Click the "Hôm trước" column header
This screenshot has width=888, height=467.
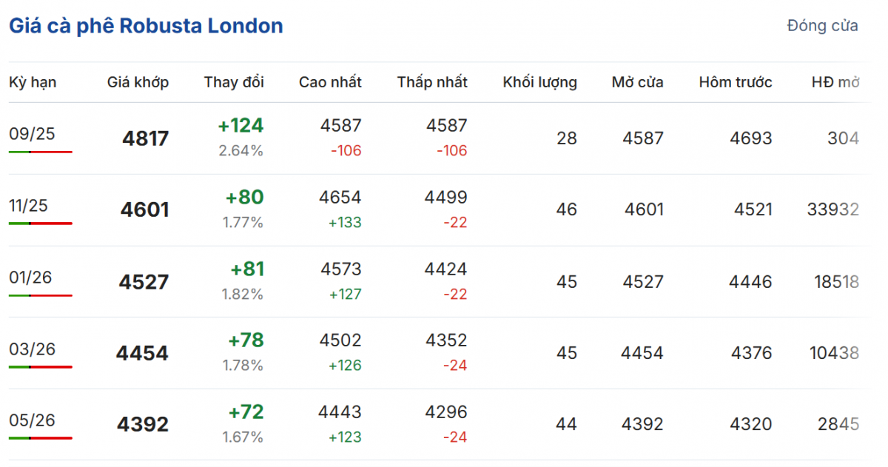[x=736, y=82]
